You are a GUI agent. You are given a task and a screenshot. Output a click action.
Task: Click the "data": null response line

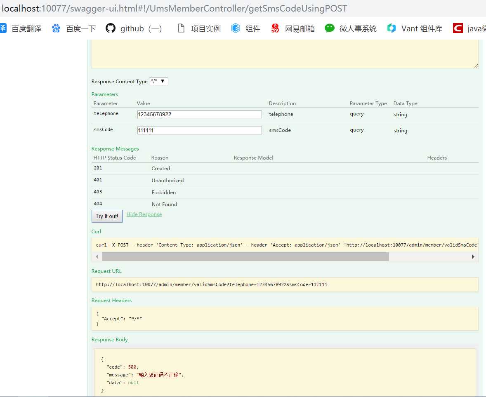[x=123, y=383]
